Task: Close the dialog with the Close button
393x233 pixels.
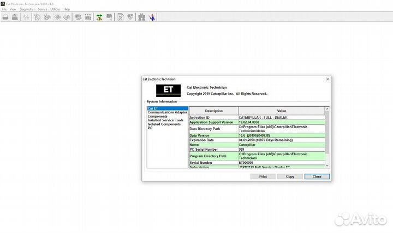Action: (317, 176)
